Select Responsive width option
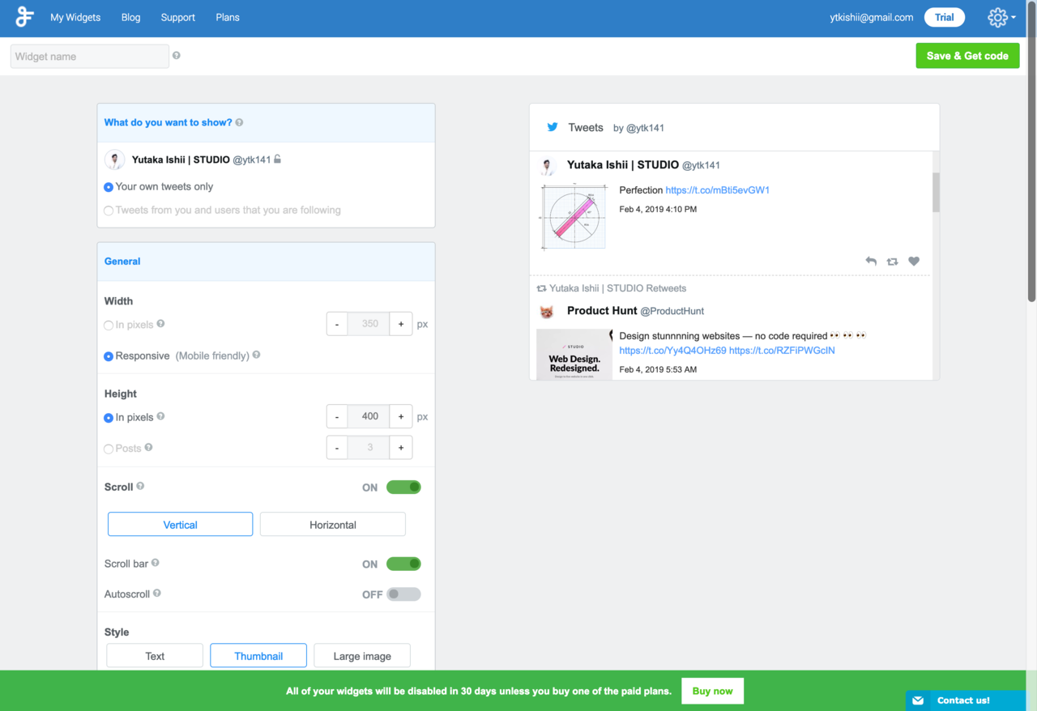 109,356
